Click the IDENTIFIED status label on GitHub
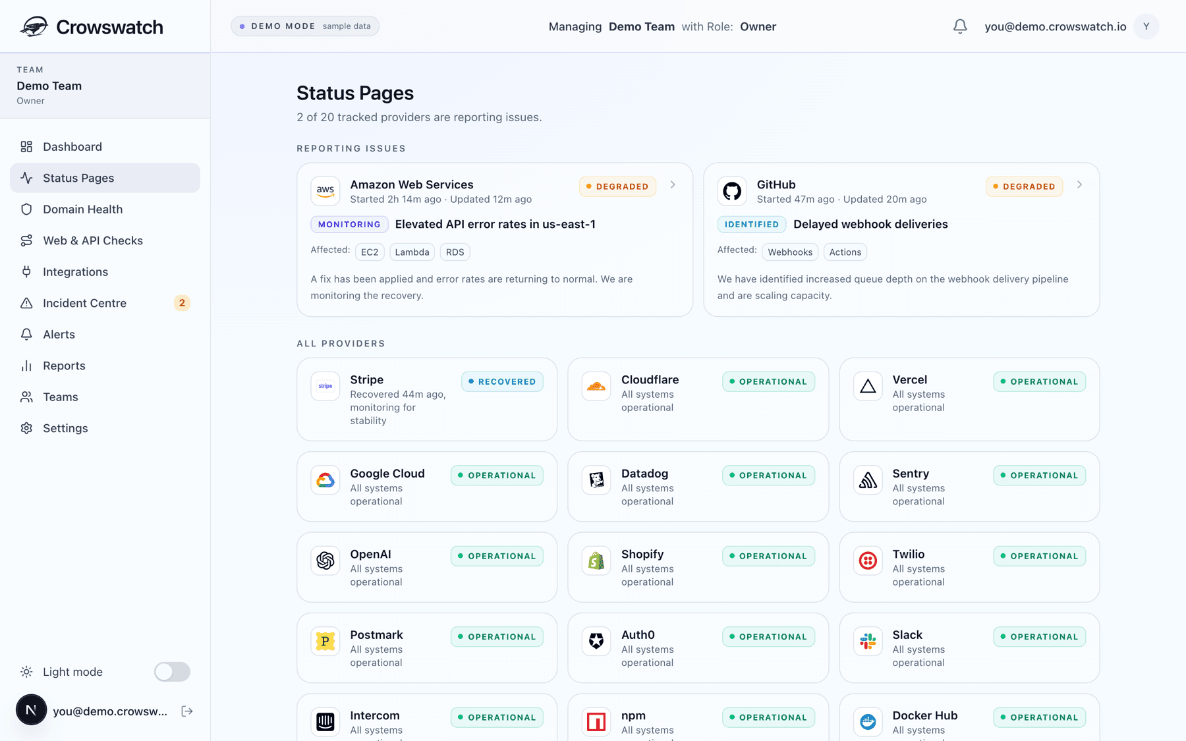The image size is (1186, 741). click(751, 224)
